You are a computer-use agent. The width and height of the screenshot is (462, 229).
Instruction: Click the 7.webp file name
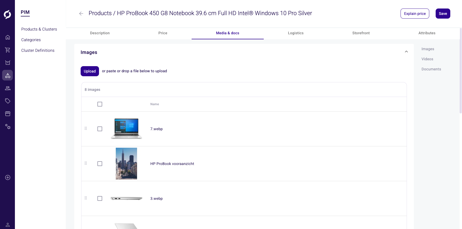(x=156, y=129)
